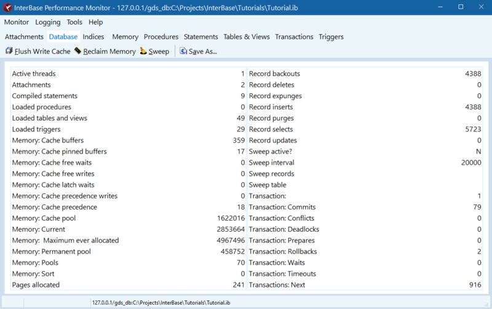The image size is (492, 309).
Task: Click the Transaction: Waits label
Action: [x=277, y=262]
